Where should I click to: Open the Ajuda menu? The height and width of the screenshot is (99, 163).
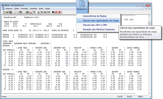(47, 8)
